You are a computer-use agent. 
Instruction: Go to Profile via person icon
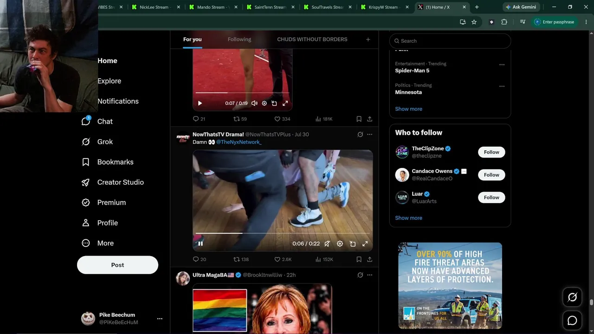tap(86, 223)
